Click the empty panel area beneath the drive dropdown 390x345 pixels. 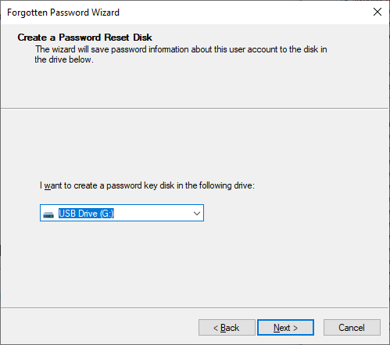pos(195,264)
